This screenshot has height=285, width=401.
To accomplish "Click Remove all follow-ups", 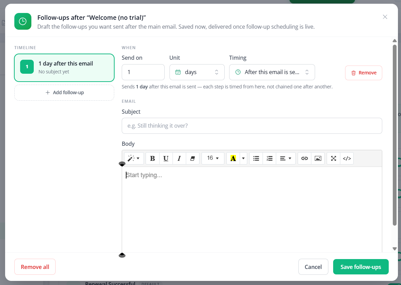I will click(35, 267).
